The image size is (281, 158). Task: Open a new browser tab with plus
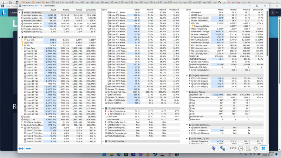pos(249,2)
